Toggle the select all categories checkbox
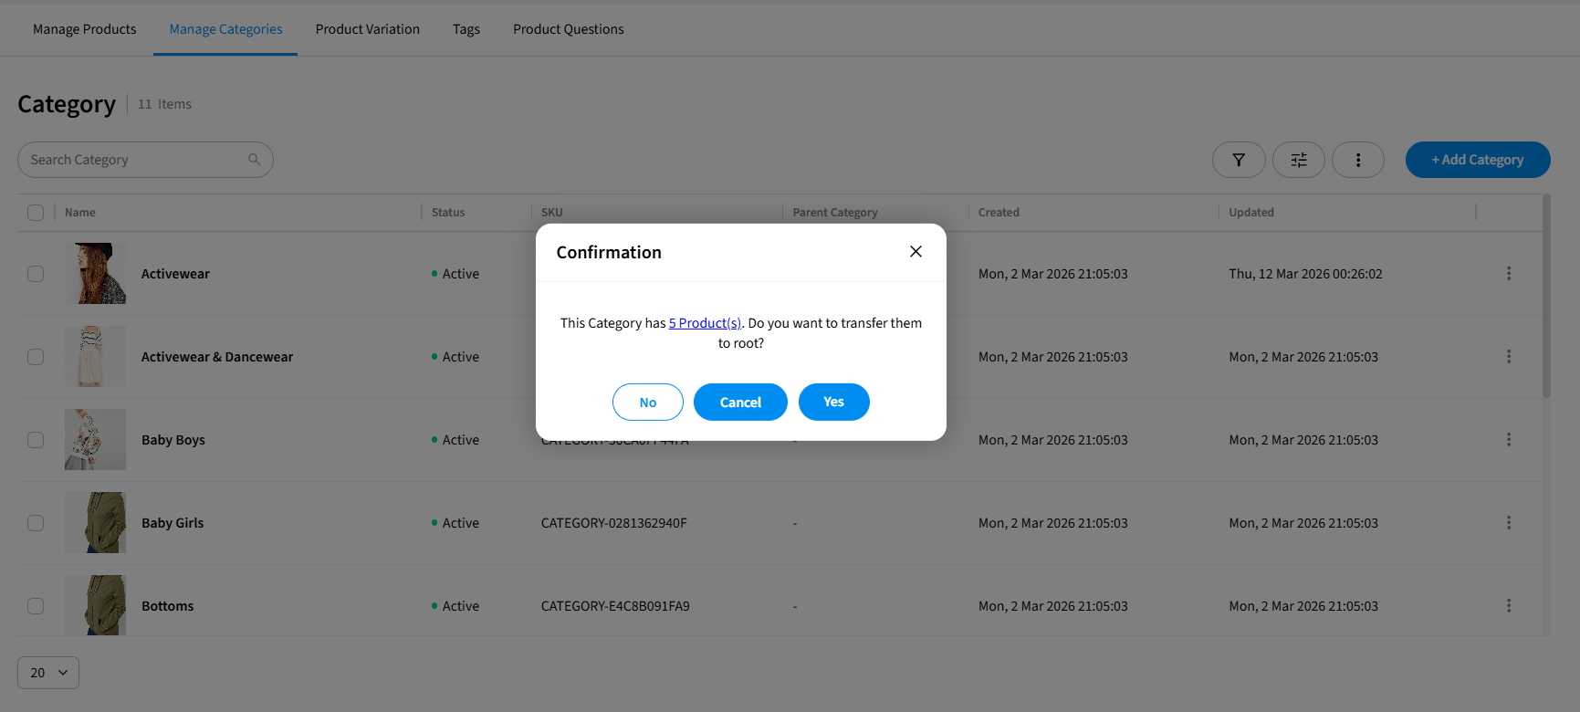Image resolution: width=1580 pixels, height=712 pixels. [x=36, y=213]
